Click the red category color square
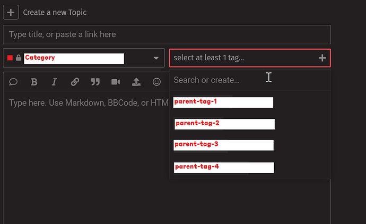 click(x=10, y=58)
